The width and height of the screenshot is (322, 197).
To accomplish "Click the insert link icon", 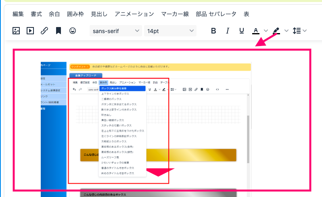I will coord(44,31).
